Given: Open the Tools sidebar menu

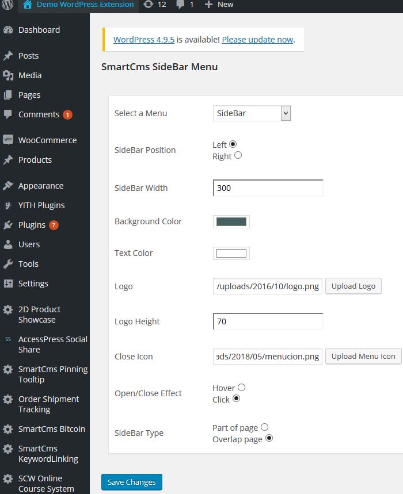Looking at the screenshot, I should tap(8, 263).
